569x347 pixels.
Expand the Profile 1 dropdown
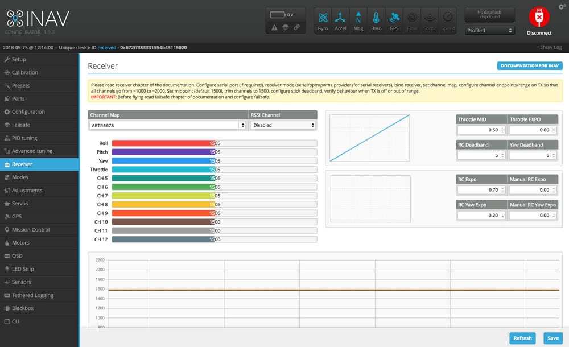click(490, 31)
